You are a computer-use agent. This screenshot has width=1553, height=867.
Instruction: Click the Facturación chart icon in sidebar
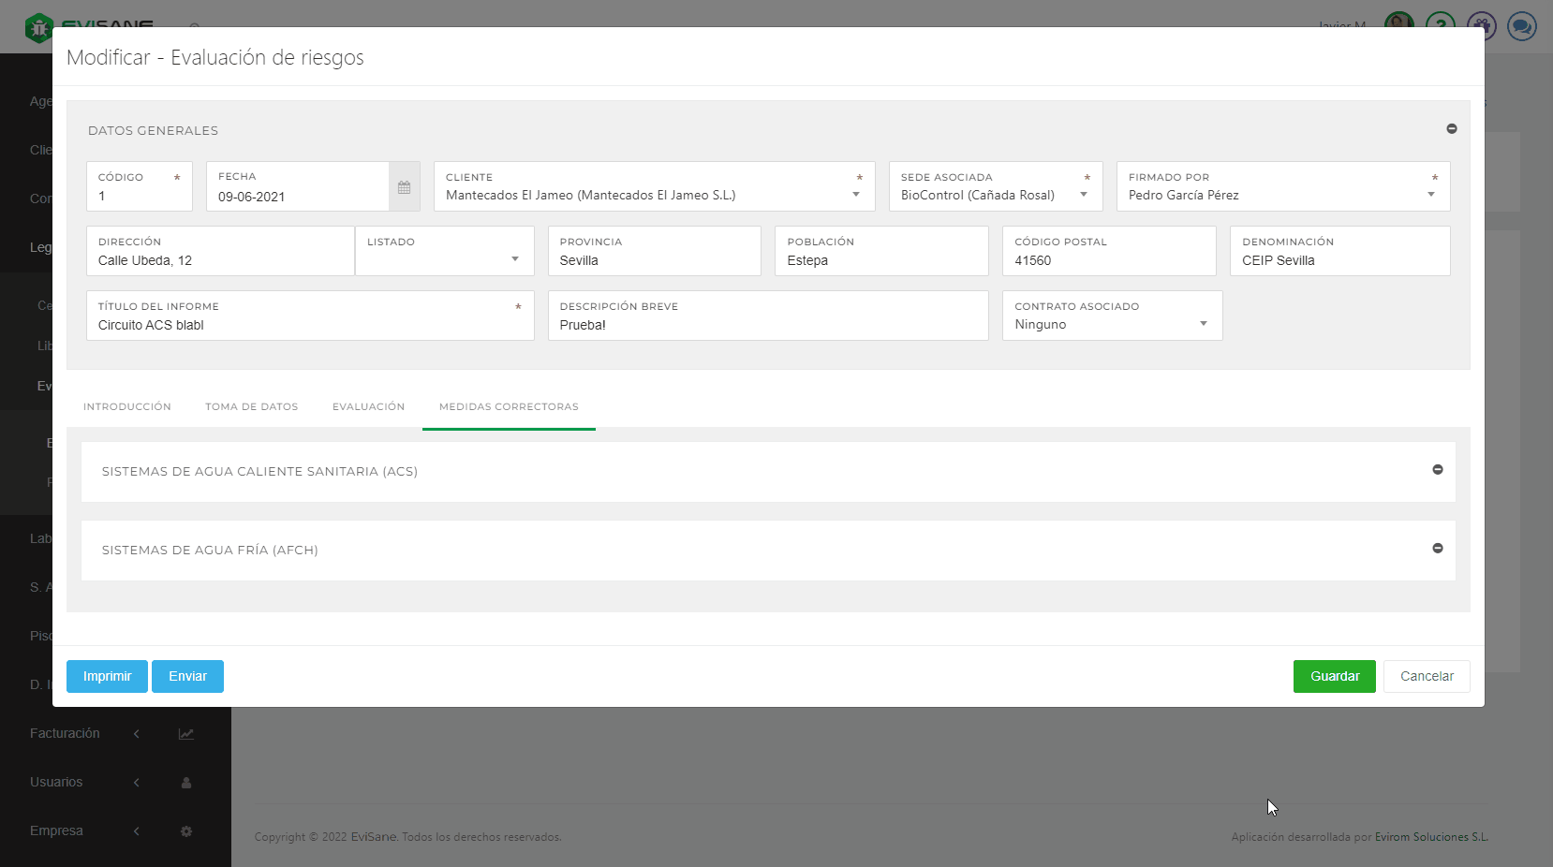[x=186, y=734]
